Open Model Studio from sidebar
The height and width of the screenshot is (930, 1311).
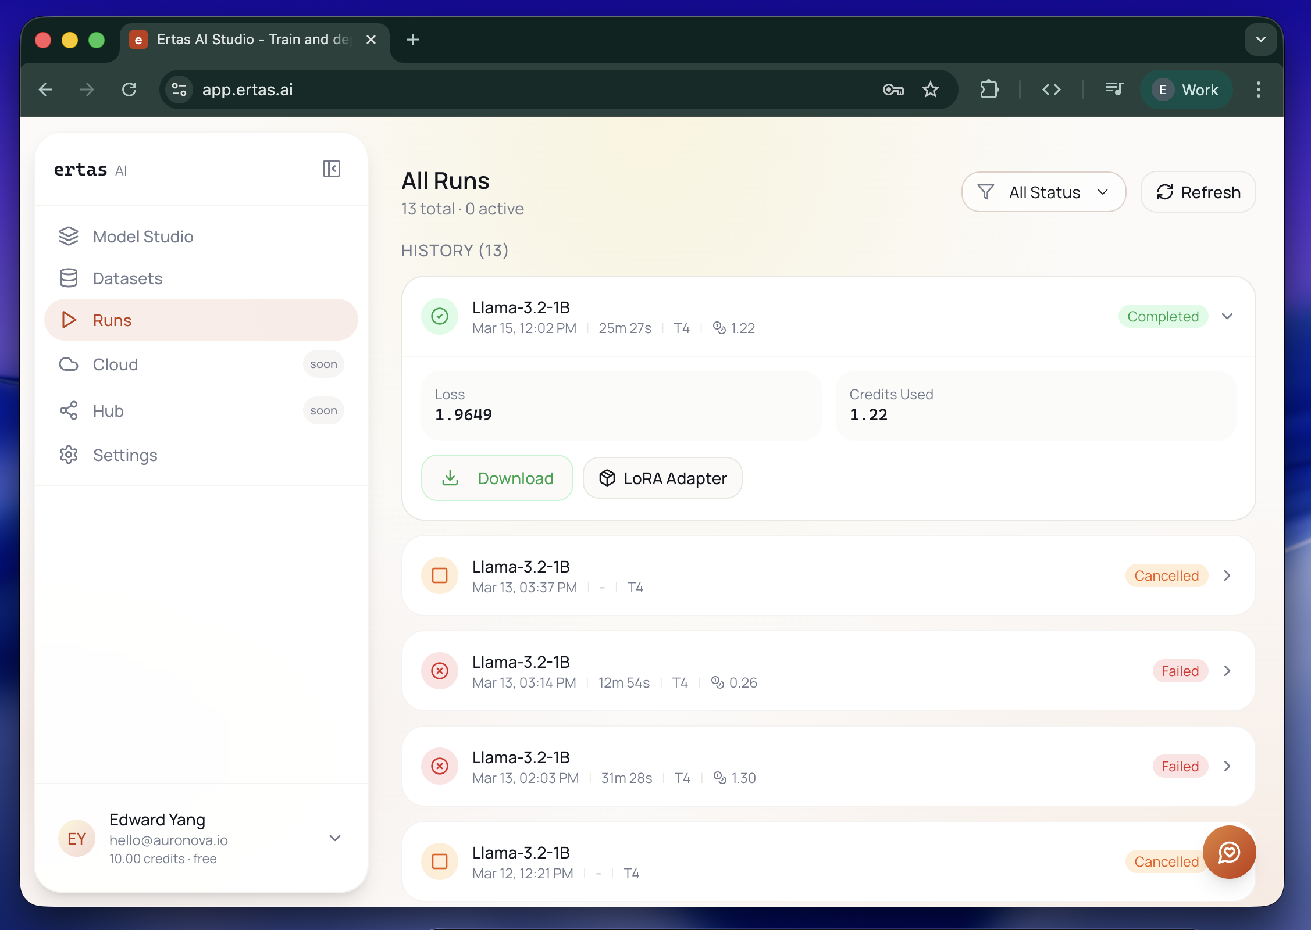201,237
